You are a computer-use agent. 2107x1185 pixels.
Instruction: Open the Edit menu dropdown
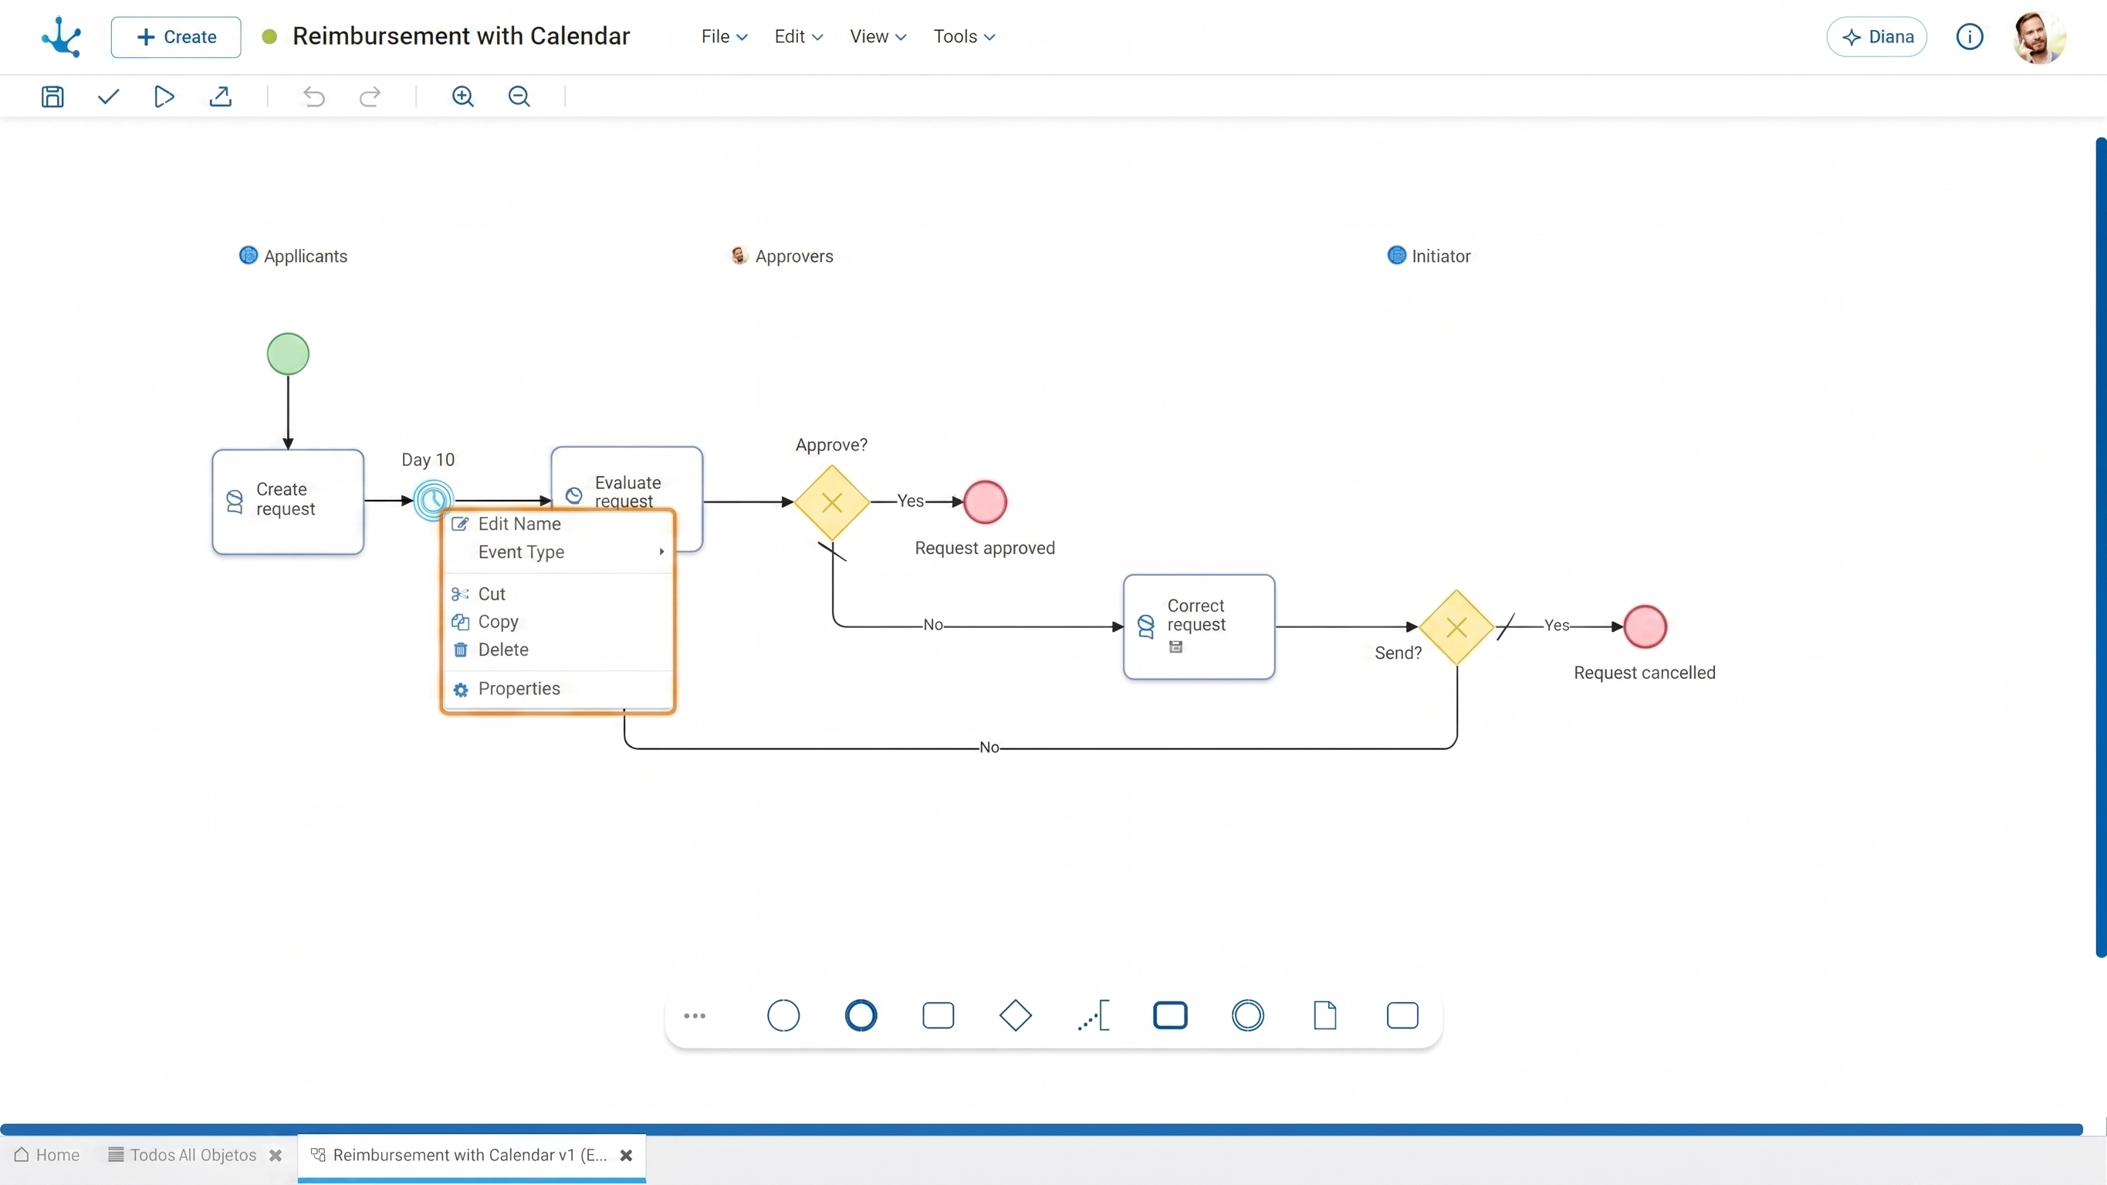[x=798, y=37]
